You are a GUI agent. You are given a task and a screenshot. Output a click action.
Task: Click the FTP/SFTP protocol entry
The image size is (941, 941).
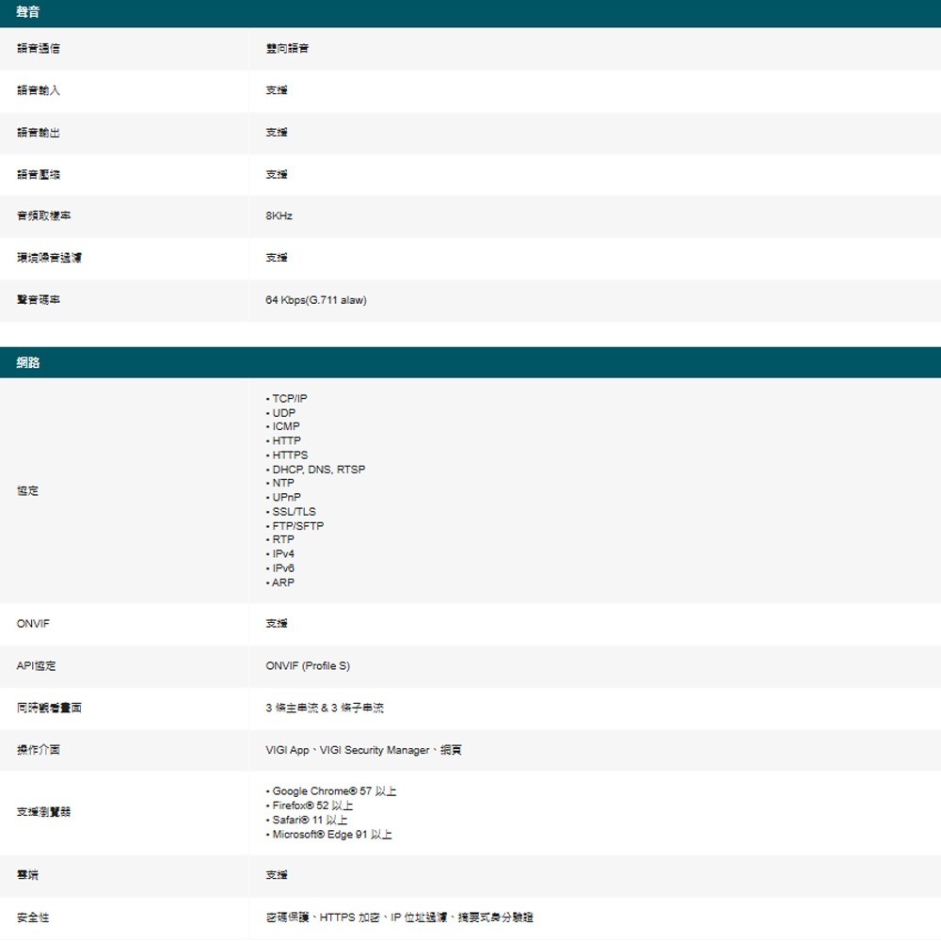click(295, 525)
